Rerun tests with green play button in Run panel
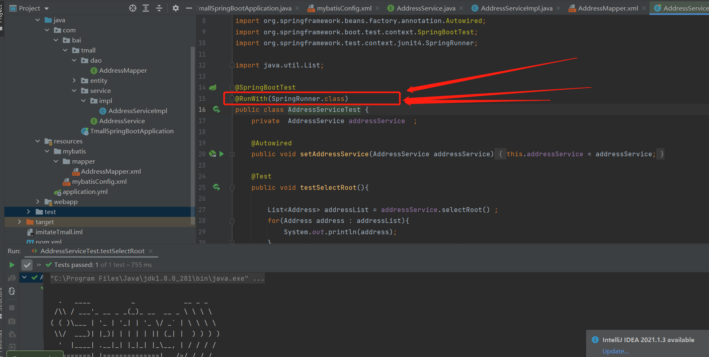 pos(12,265)
